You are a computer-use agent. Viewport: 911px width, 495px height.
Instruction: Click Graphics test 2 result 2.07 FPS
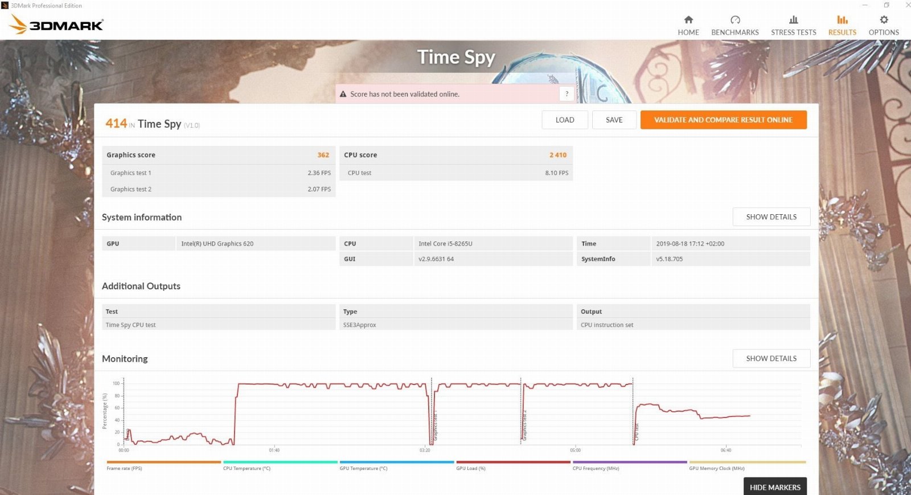[x=319, y=189]
